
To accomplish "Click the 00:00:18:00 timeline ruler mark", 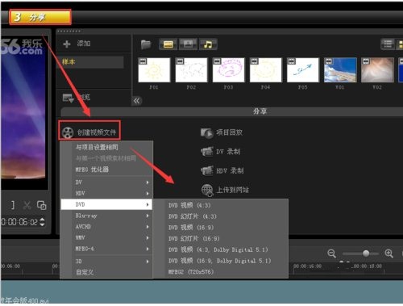I will (368, 266).
